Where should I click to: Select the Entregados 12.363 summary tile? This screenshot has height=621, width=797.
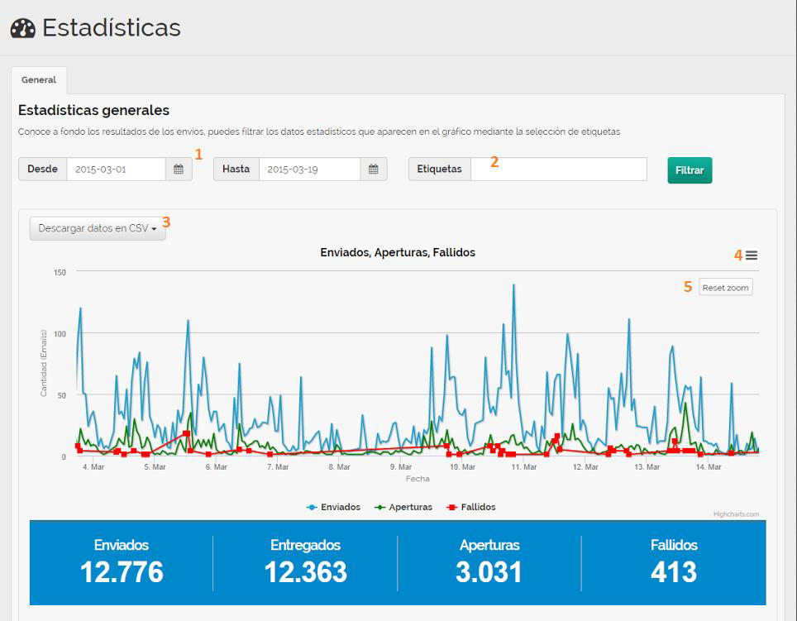[305, 562]
